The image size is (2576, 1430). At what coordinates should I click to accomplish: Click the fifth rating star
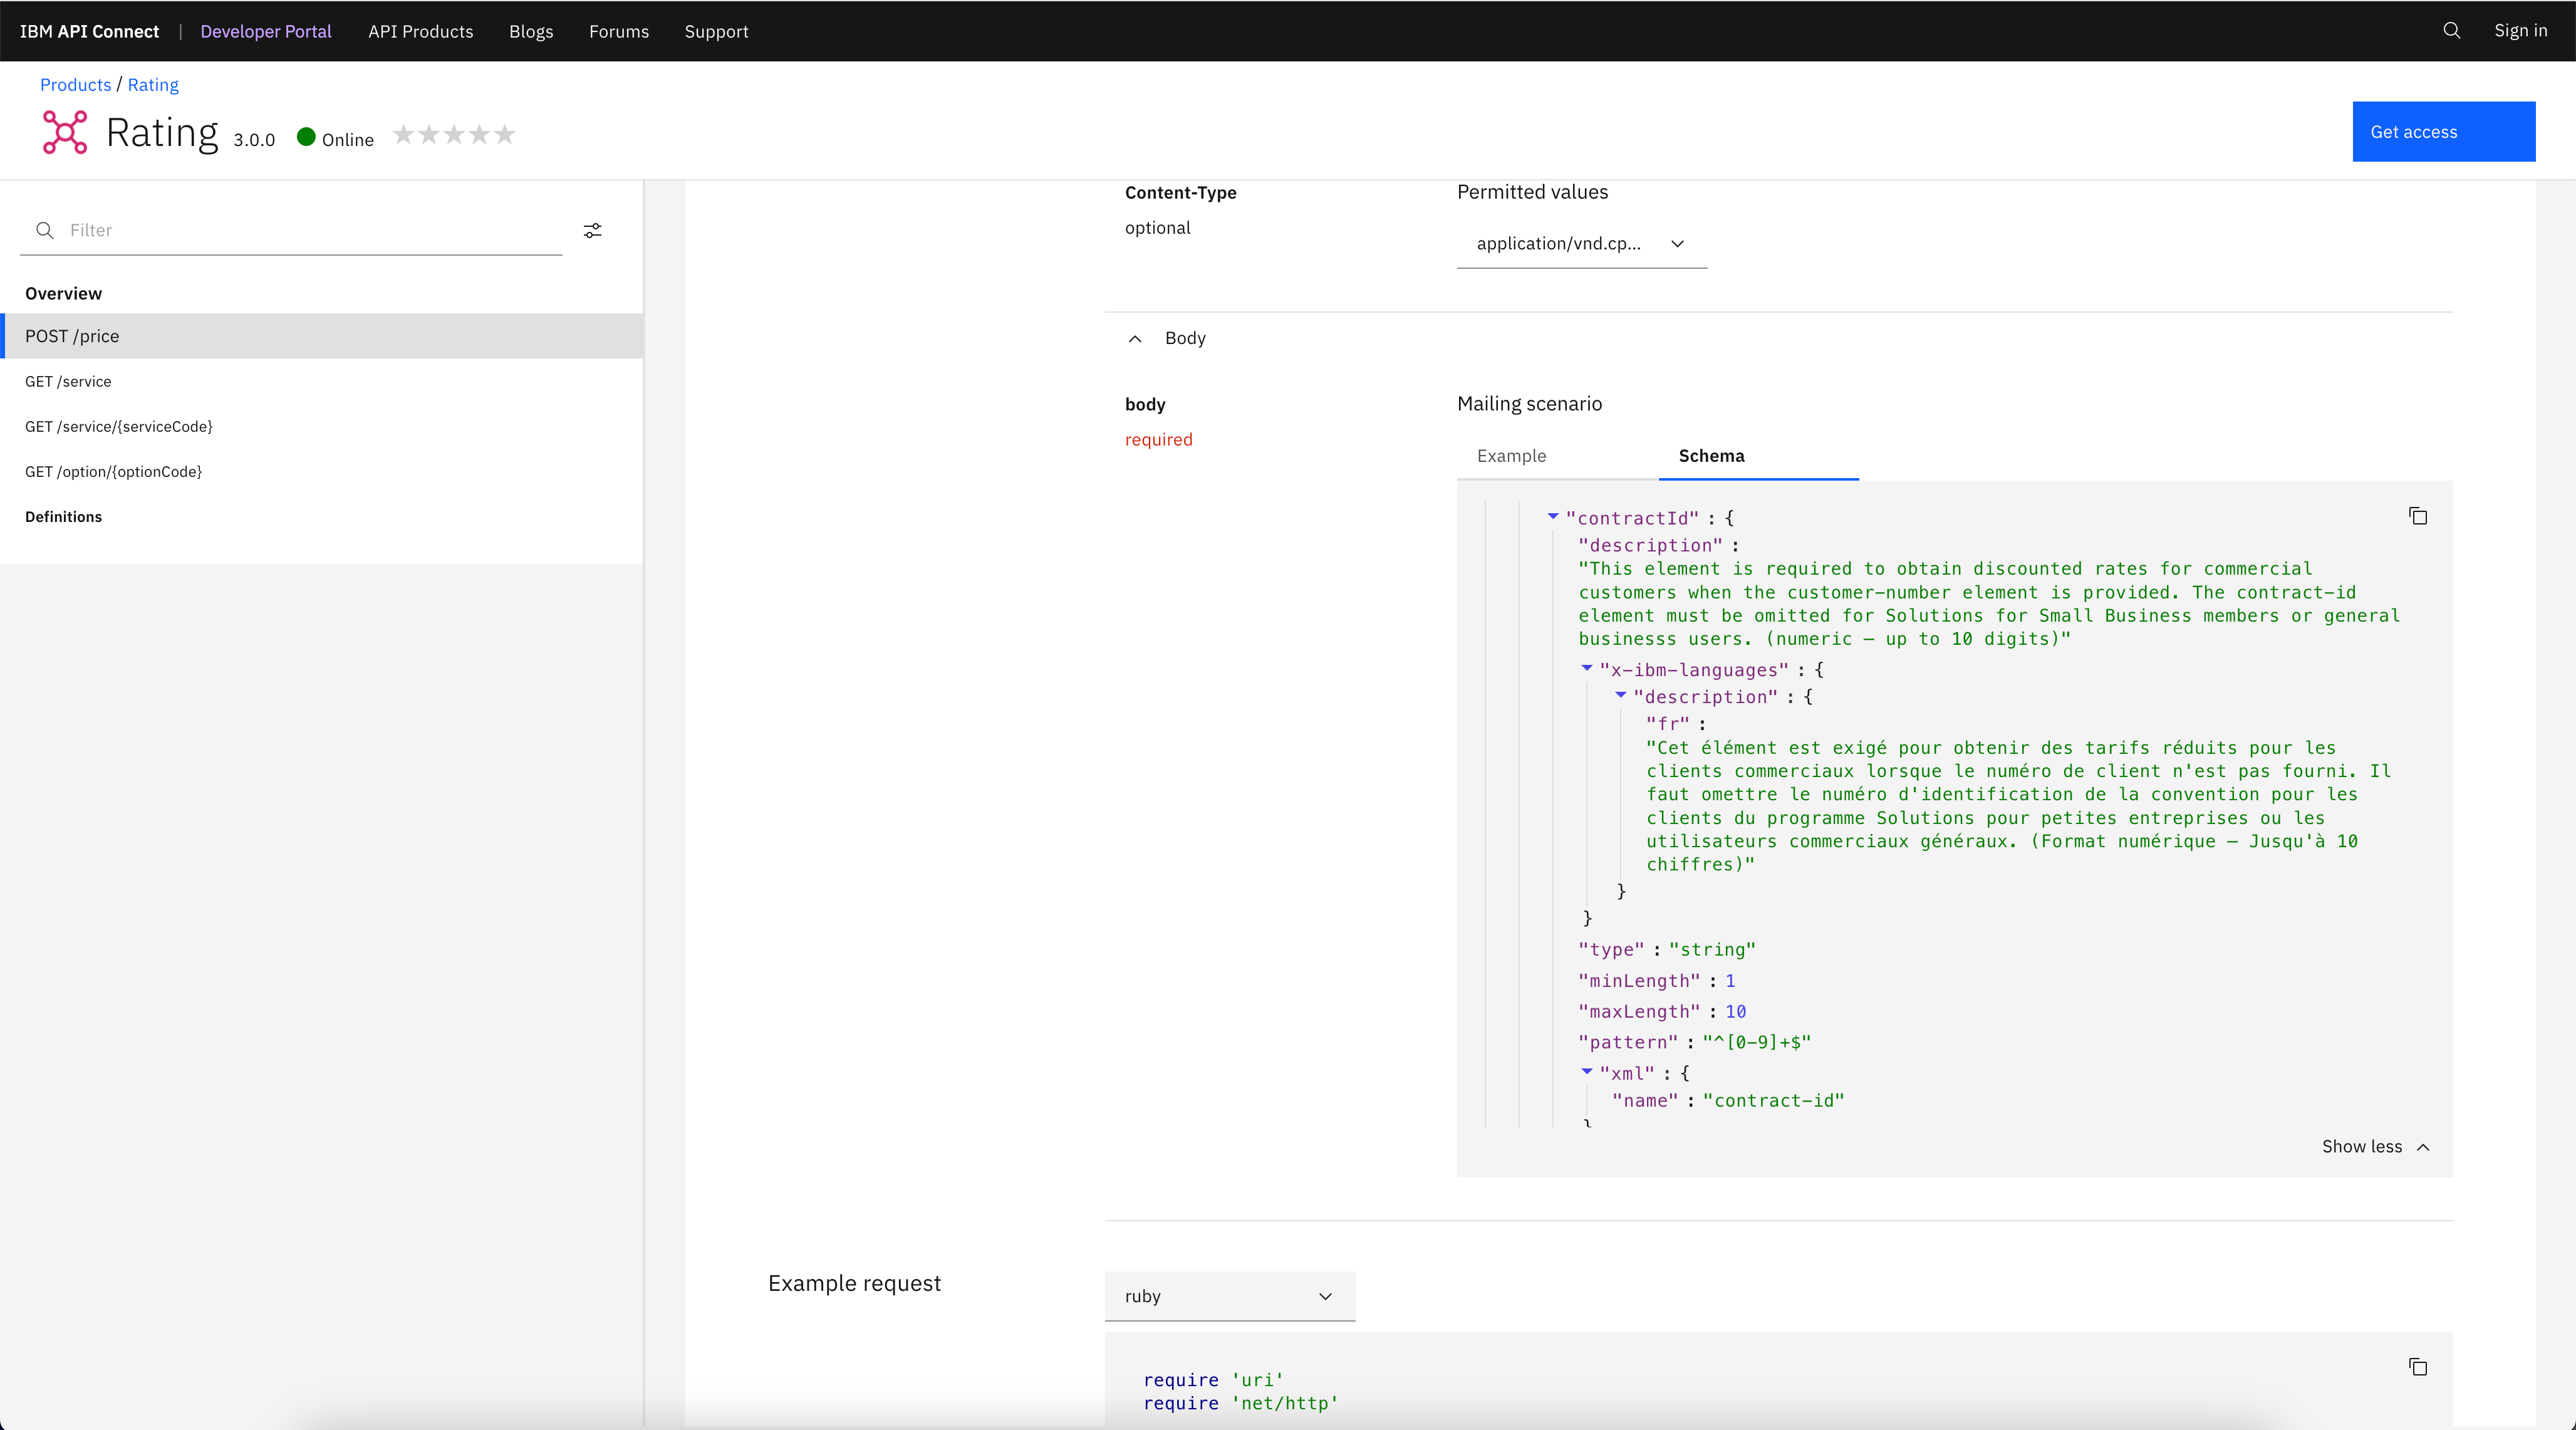tap(505, 135)
